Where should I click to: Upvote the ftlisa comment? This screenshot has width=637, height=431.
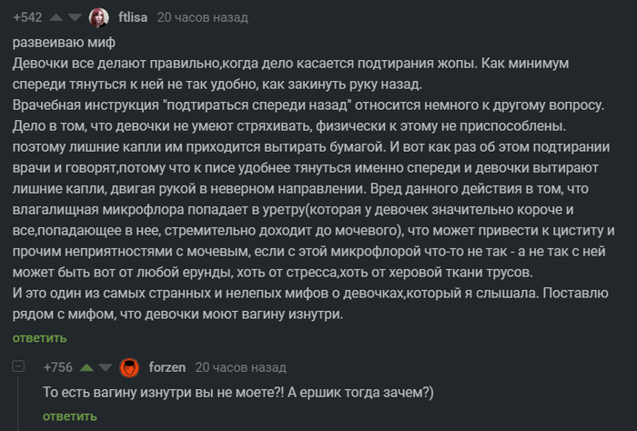56,17
